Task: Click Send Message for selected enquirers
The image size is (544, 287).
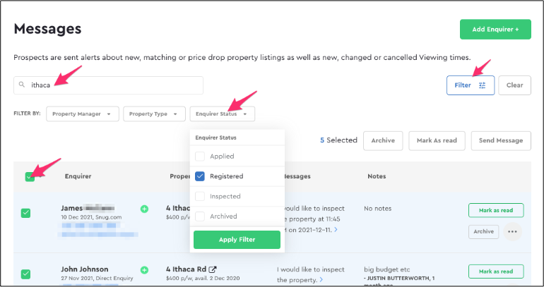Action: point(501,140)
